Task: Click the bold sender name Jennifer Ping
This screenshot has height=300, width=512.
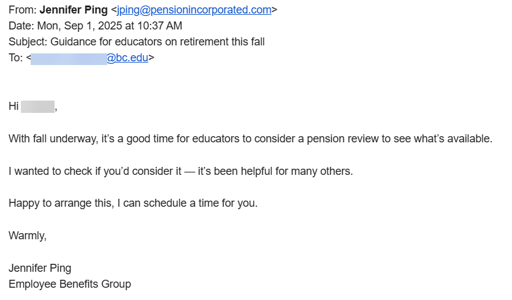Action: coord(74,10)
